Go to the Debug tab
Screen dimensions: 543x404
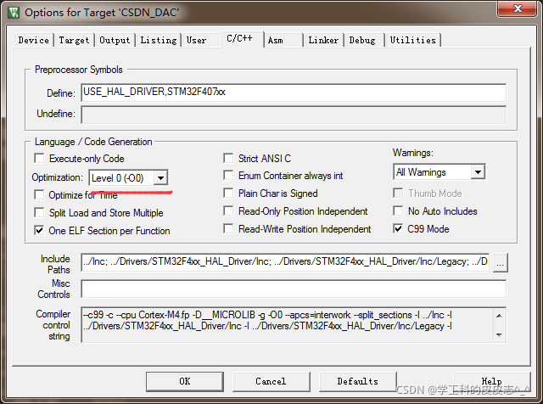coord(362,40)
